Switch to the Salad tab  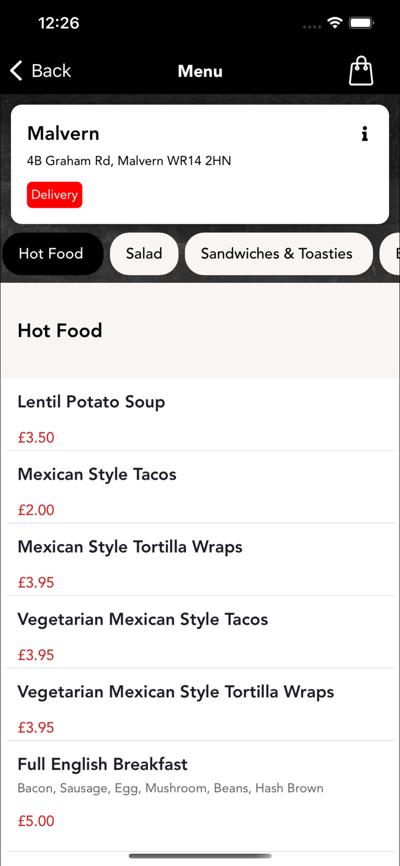click(x=144, y=253)
